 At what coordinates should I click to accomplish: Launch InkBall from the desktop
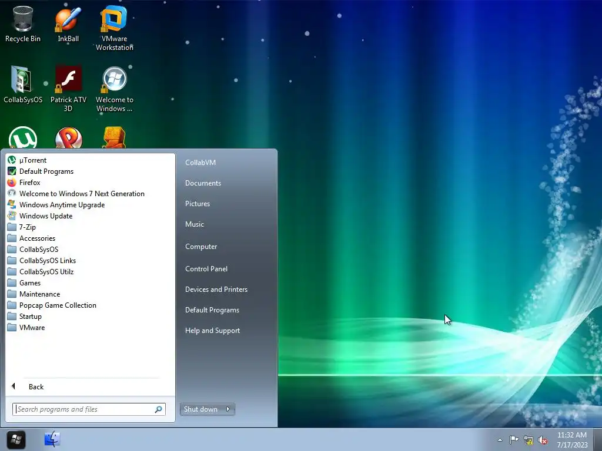(68, 24)
